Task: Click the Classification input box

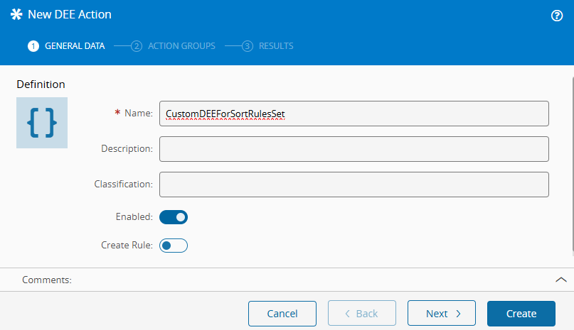Action: click(x=354, y=185)
